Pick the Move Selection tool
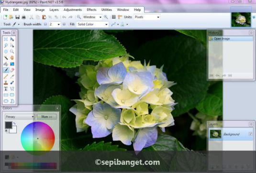This screenshot has height=173, width=256. pyautogui.click(x=12, y=45)
